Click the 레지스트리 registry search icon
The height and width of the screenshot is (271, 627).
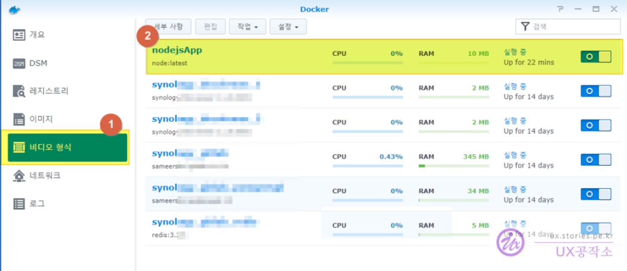point(19,91)
